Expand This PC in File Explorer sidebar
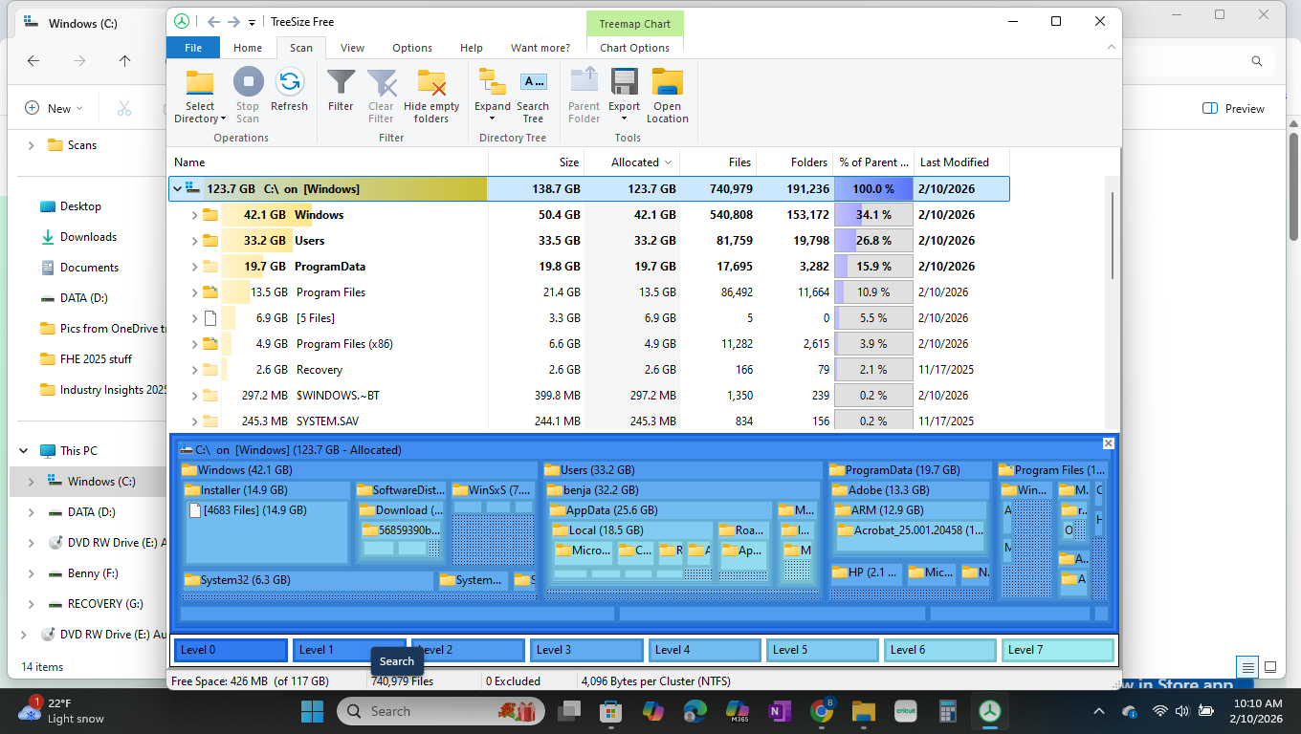 [24, 451]
